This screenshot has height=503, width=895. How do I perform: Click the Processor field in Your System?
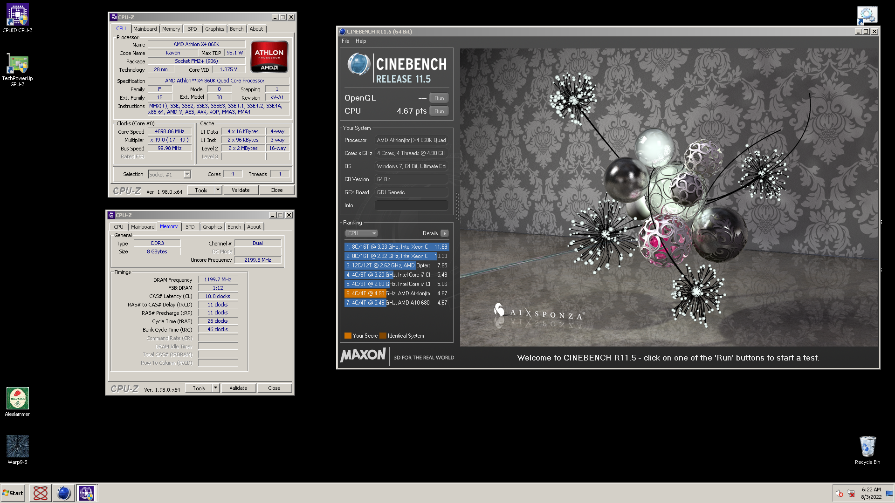pos(411,140)
